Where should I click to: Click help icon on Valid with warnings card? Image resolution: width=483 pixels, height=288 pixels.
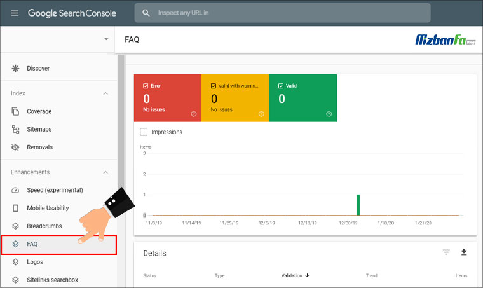(261, 114)
